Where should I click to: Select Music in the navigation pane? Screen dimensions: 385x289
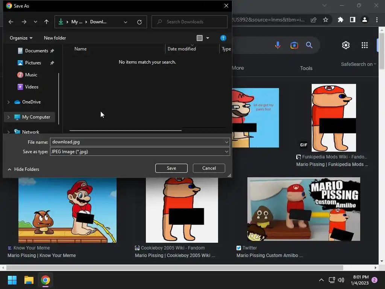click(x=31, y=75)
